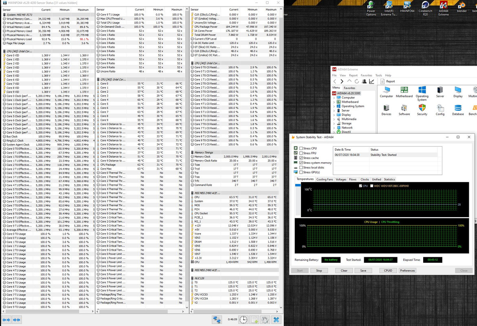
Task: Uncheck Stress system memory checkbox
Action: pyautogui.click(x=301, y=163)
